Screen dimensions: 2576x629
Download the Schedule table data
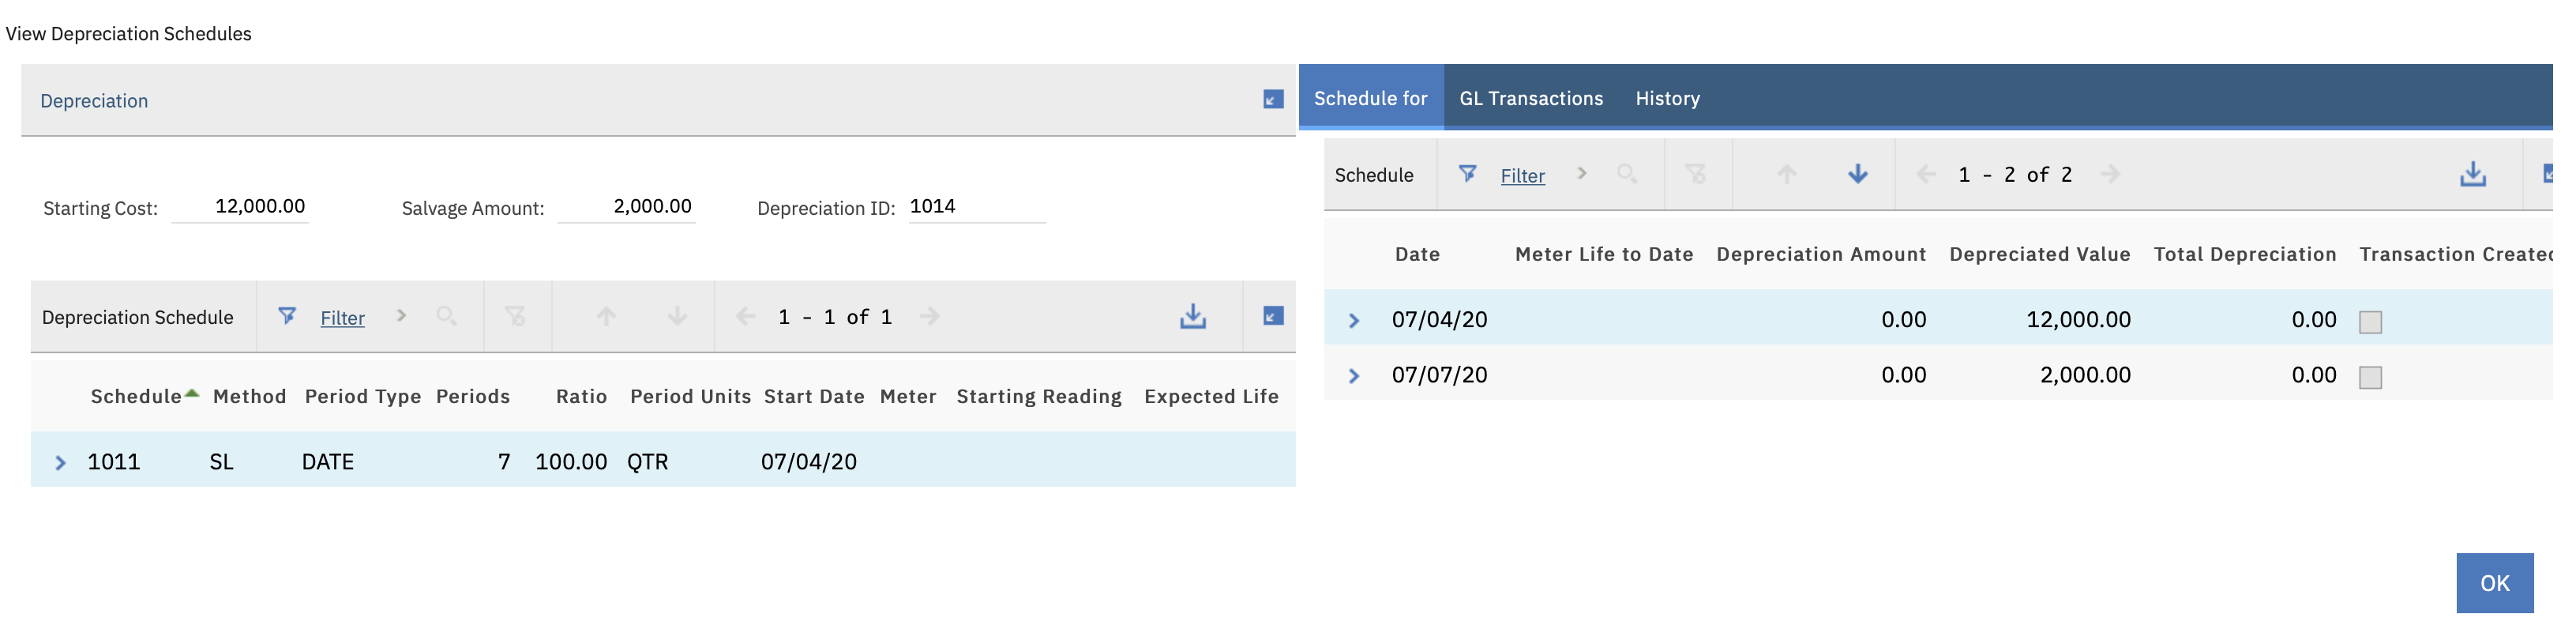coord(2473,174)
